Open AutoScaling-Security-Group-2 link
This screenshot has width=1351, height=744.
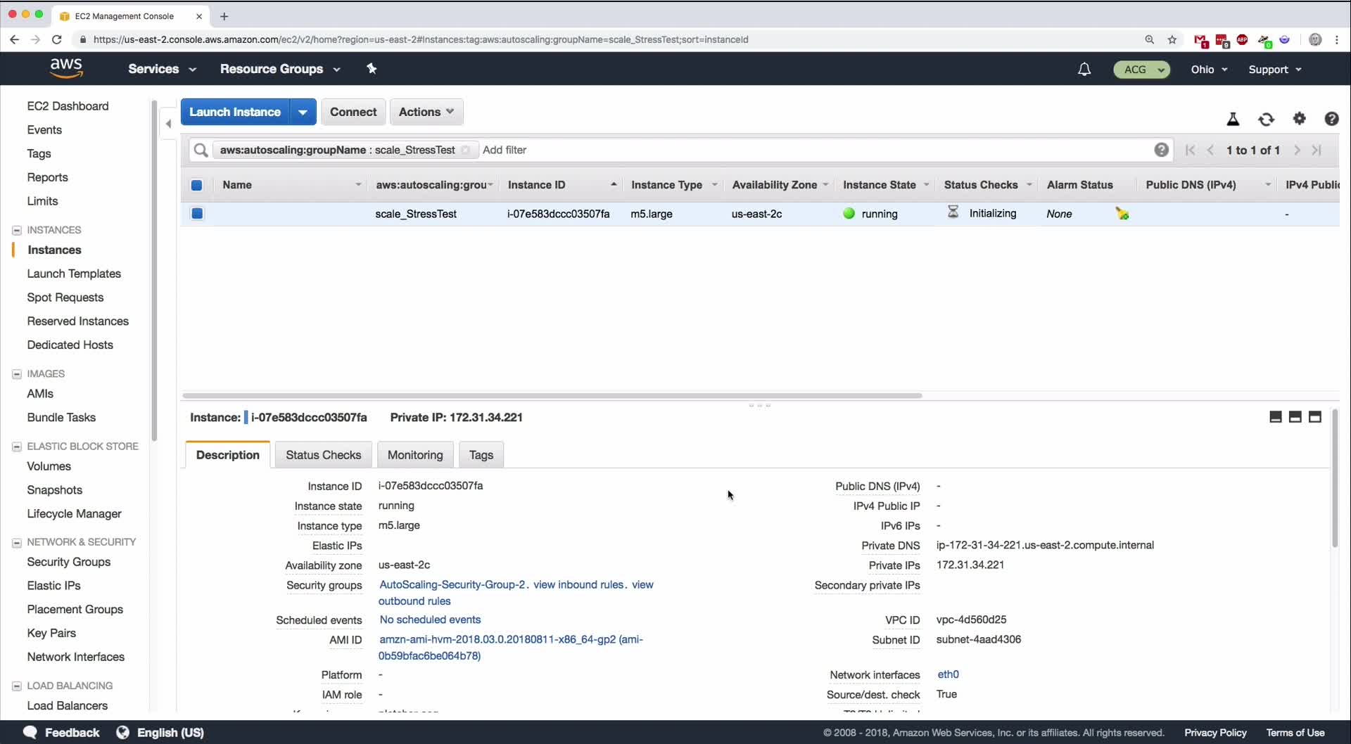452,584
